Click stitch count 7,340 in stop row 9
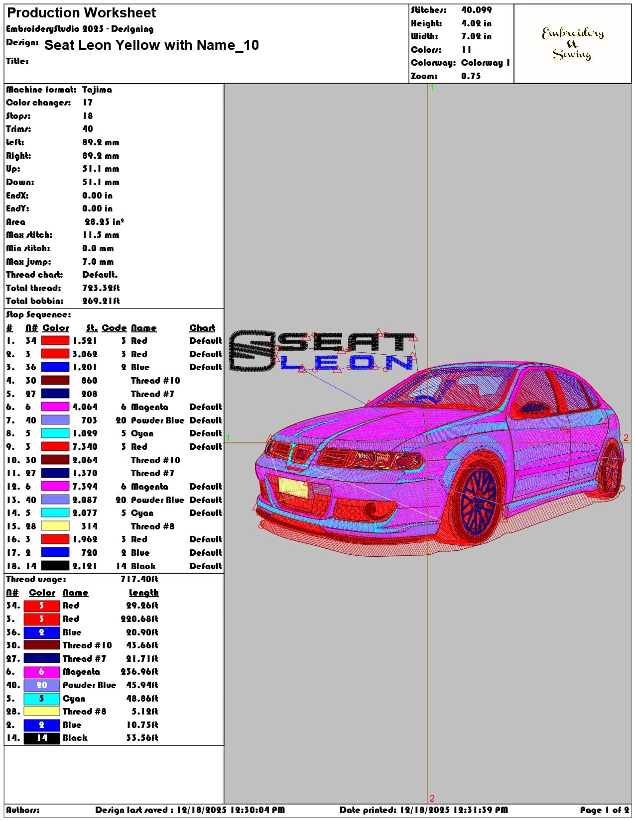Viewport: 635px width, 821px height. (85, 447)
